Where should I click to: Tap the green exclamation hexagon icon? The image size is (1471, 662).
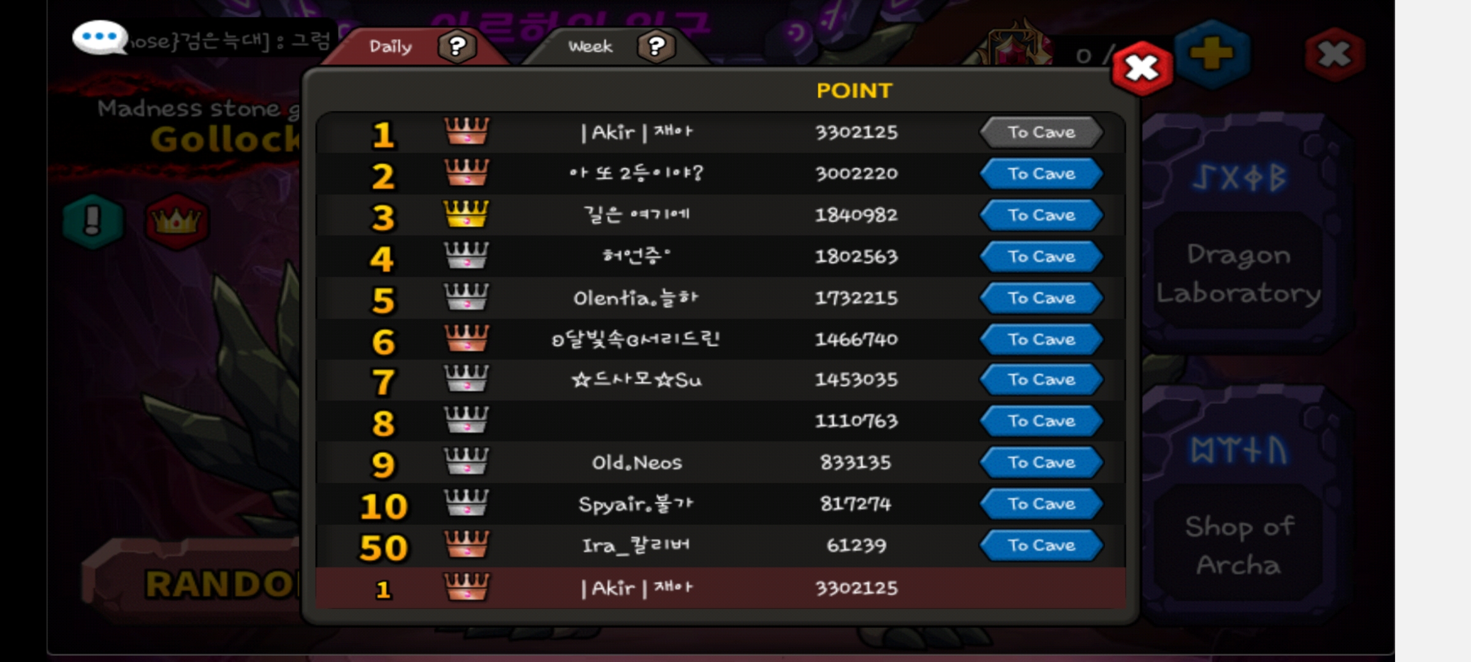pyautogui.click(x=93, y=221)
